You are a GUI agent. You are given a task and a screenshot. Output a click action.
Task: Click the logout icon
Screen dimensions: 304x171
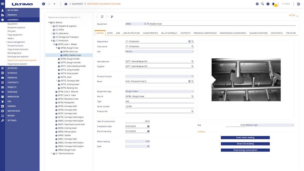[298, 4]
